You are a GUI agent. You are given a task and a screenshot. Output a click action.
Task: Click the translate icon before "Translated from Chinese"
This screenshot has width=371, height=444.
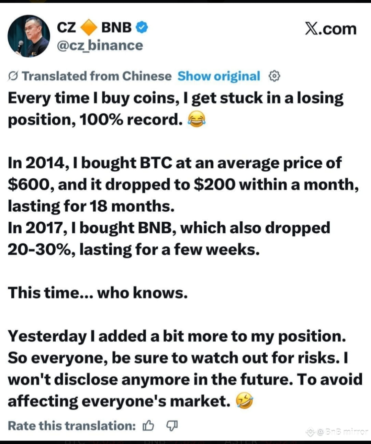click(x=13, y=76)
